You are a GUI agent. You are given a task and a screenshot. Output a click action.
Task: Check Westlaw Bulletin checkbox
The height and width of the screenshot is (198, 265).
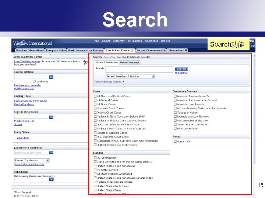[175, 128]
